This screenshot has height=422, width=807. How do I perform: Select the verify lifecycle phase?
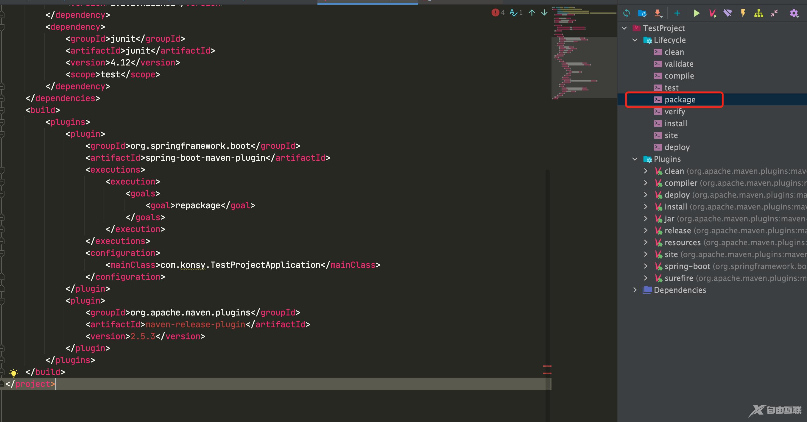click(675, 111)
